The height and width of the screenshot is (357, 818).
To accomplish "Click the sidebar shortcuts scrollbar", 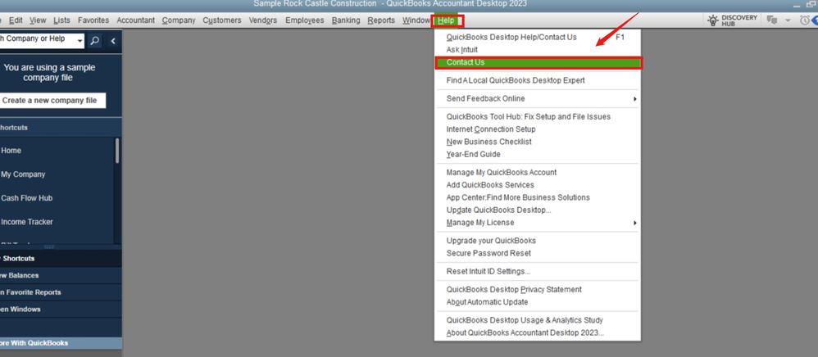I will click(x=117, y=151).
